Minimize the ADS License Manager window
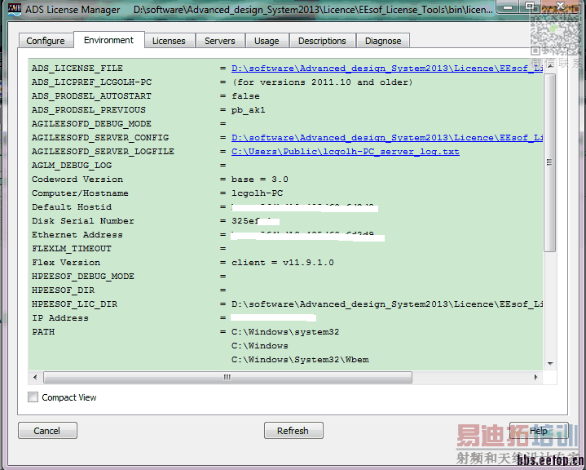586x470 pixels. [508, 7]
